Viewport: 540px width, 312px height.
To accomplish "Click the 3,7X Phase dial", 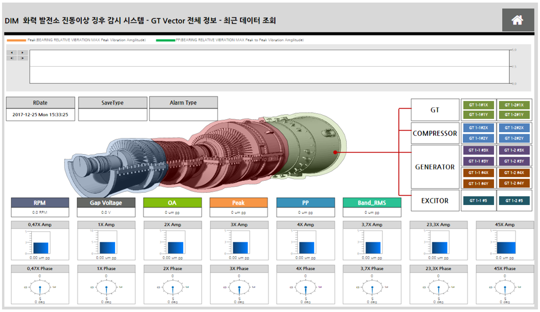I will (372, 287).
